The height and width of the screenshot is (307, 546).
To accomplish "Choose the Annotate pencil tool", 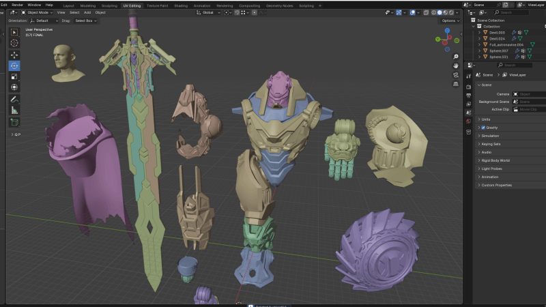I will click(x=14, y=99).
